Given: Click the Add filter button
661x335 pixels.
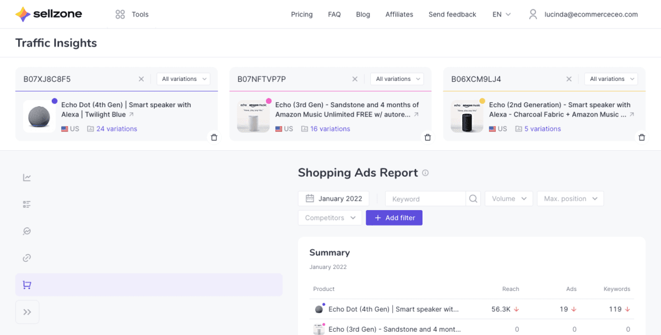Looking at the screenshot, I should click(x=394, y=218).
